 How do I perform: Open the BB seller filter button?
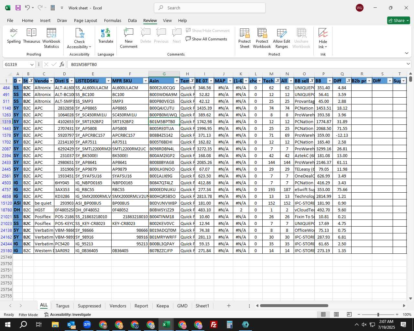pyautogui.click(x=311, y=81)
